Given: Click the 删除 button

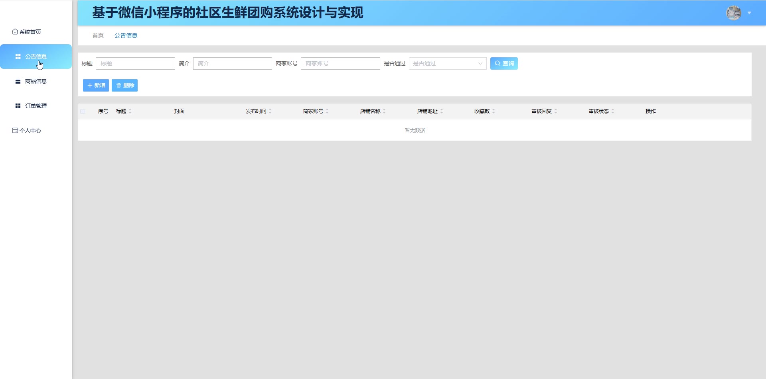Looking at the screenshot, I should (x=124, y=85).
